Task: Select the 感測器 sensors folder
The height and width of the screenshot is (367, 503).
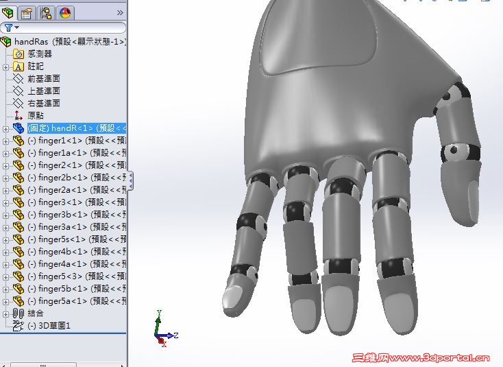Action: 40,54
